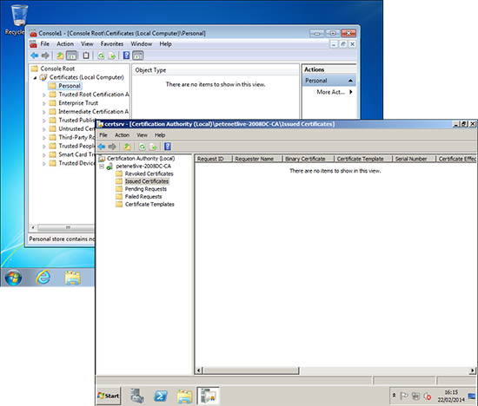478x406 pixels.
Task: Select Enterprise Trust folder
Action: pyautogui.click(x=78, y=103)
